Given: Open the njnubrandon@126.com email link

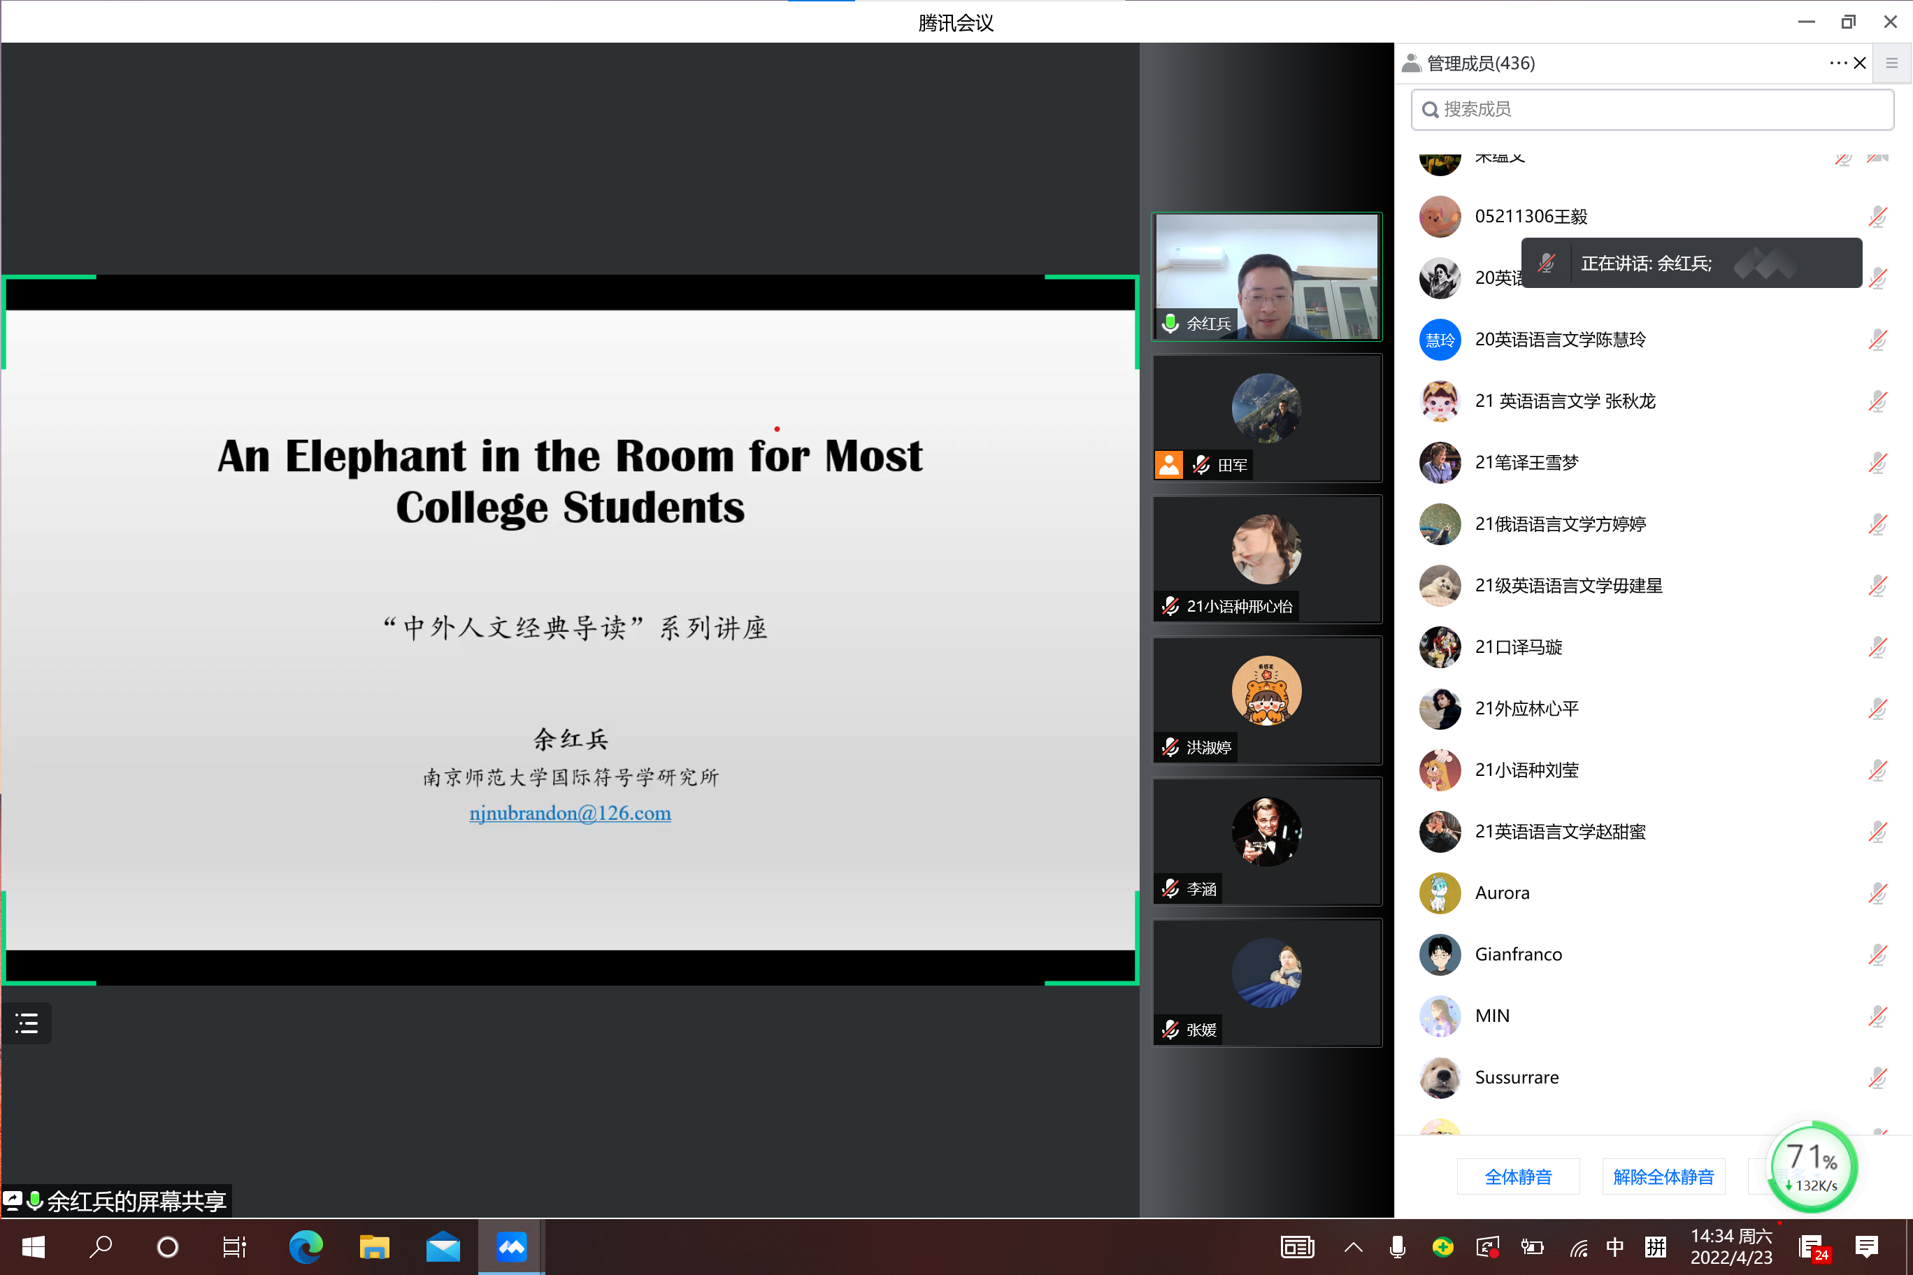Looking at the screenshot, I should pos(569,813).
